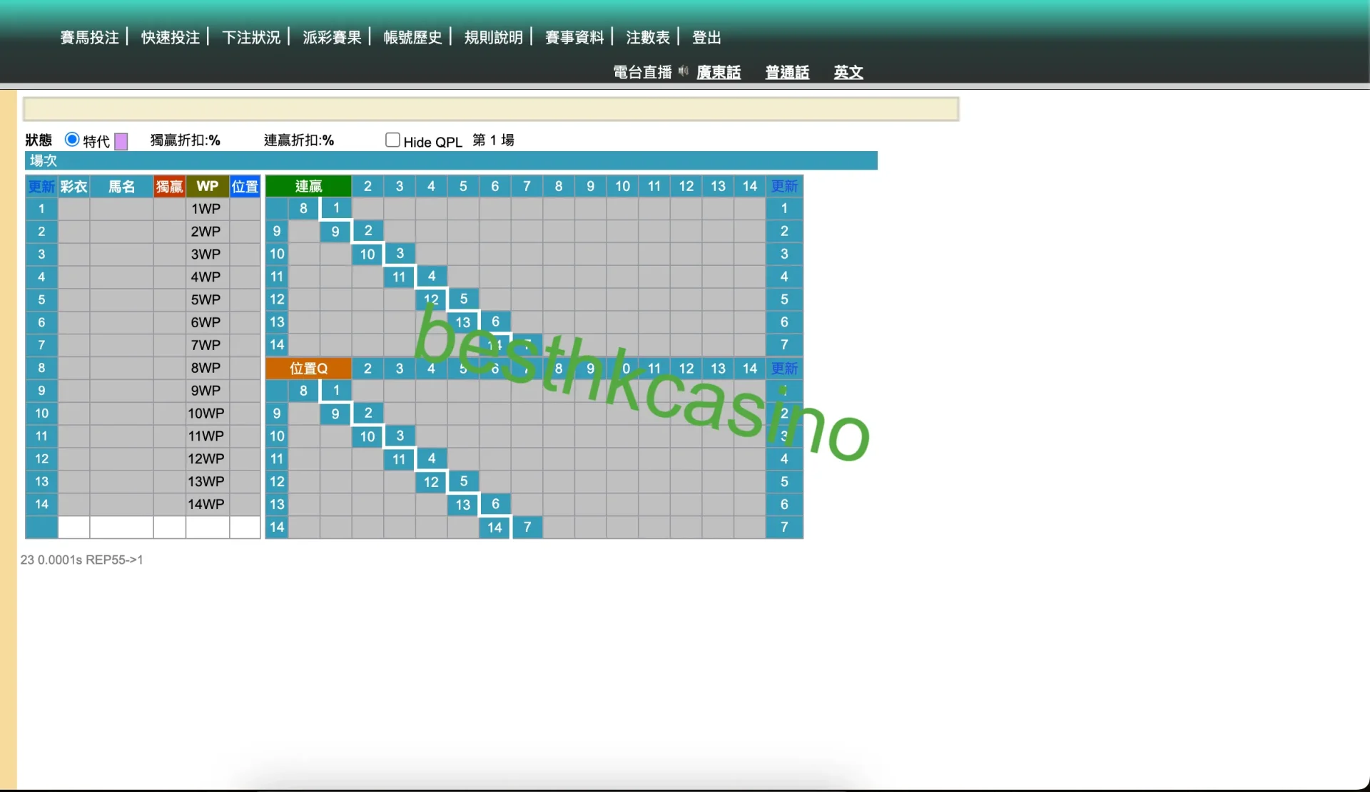Click the speaker icon beside 電台直播
1370x792 pixels.
[683, 71]
